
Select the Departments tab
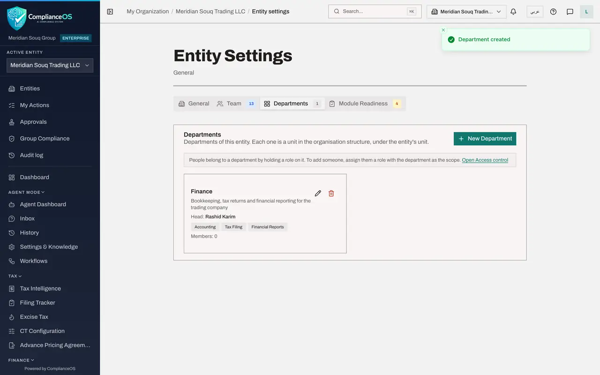[292, 104]
